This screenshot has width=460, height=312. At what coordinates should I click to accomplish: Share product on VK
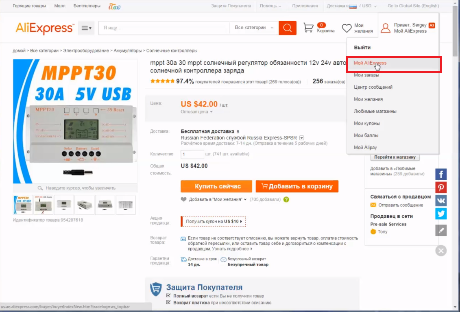[x=441, y=201]
